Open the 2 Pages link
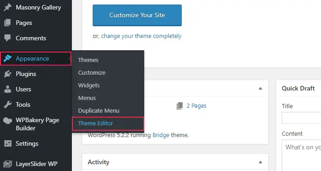Screen dimensions: 321x171 [196, 106]
